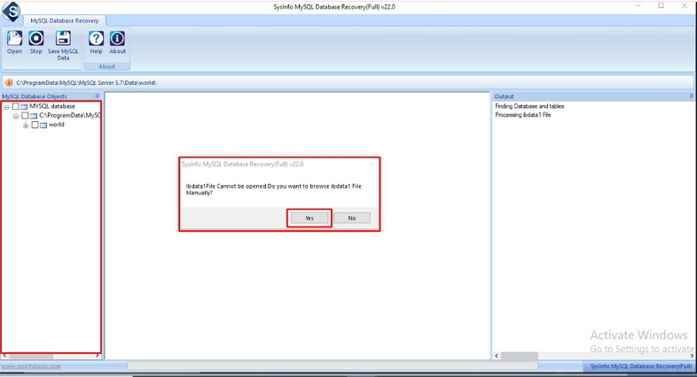This screenshot has width=697, height=377.
Task: Click the orange info icon beside file path
Action: pos(9,82)
